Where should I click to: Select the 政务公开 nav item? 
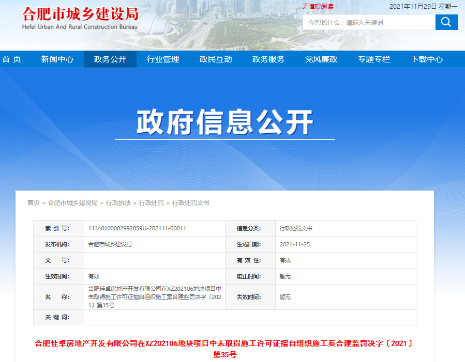[110, 59]
